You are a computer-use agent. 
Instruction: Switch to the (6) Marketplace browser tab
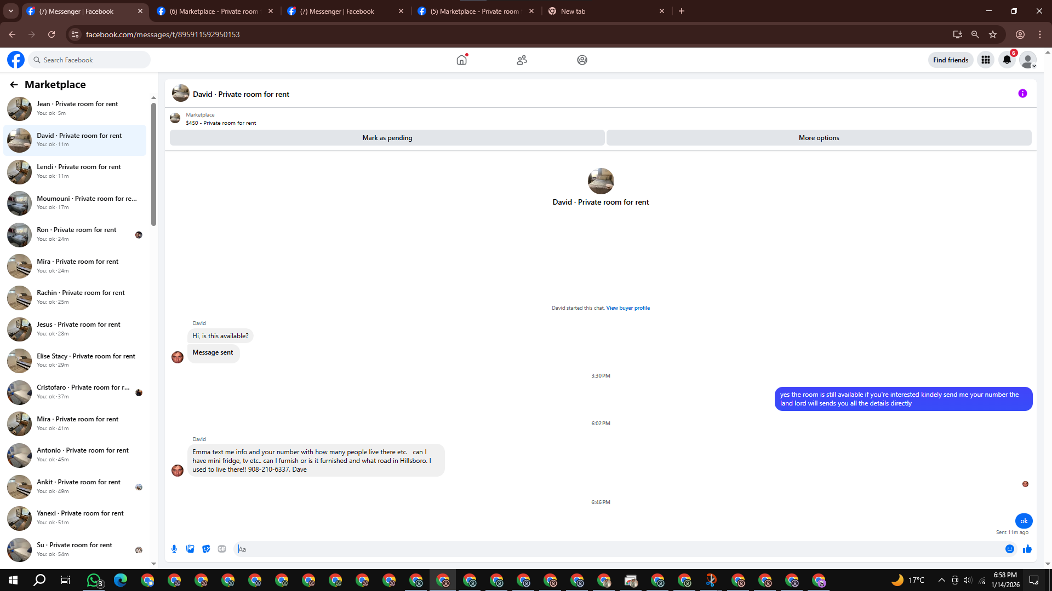click(214, 11)
